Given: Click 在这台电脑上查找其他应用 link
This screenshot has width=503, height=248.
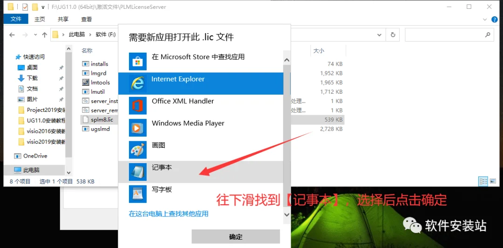Looking at the screenshot, I should pyautogui.click(x=169, y=214).
